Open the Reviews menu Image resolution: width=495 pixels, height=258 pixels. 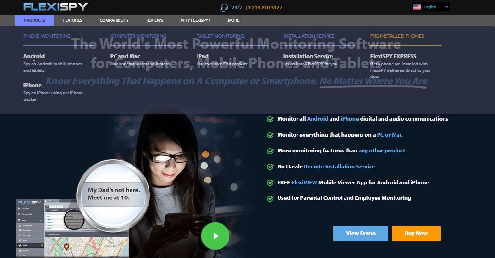pos(154,20)
